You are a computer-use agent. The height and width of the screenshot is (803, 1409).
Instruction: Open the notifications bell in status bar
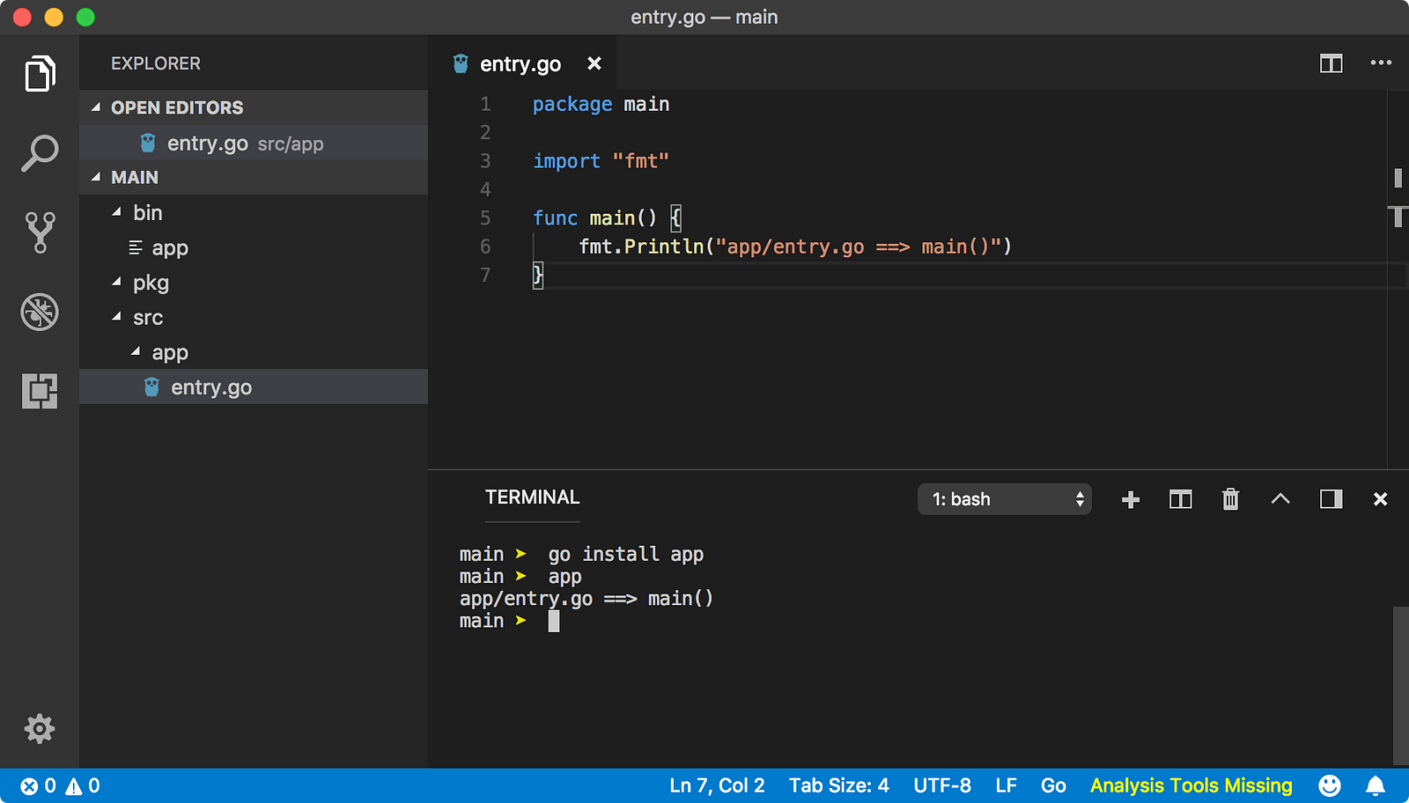[x=1375, y=785]
